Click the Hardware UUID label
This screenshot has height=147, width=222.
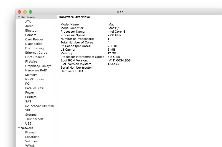pyautogui.click(x=72, y=71)
